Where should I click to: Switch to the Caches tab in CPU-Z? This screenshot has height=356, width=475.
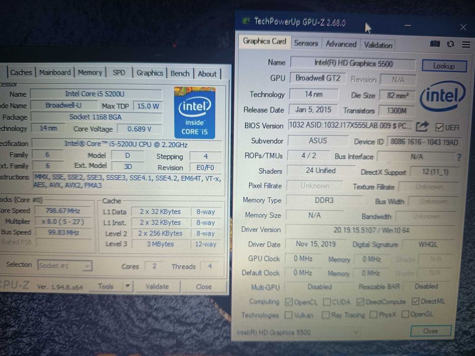pyautogui.click(x=21, y=72)
